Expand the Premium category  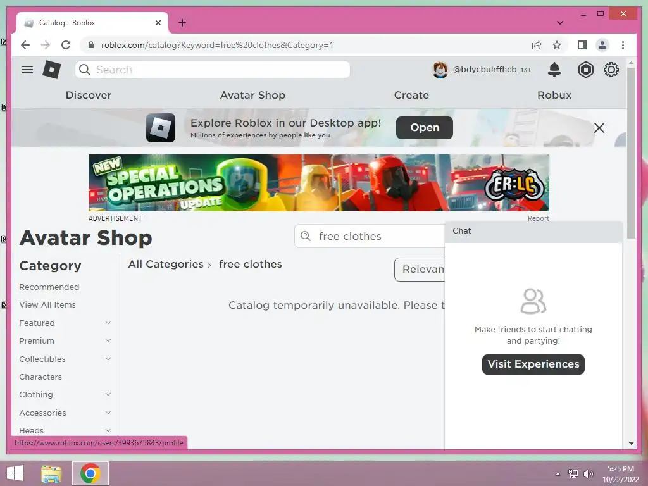click(108, 340)
